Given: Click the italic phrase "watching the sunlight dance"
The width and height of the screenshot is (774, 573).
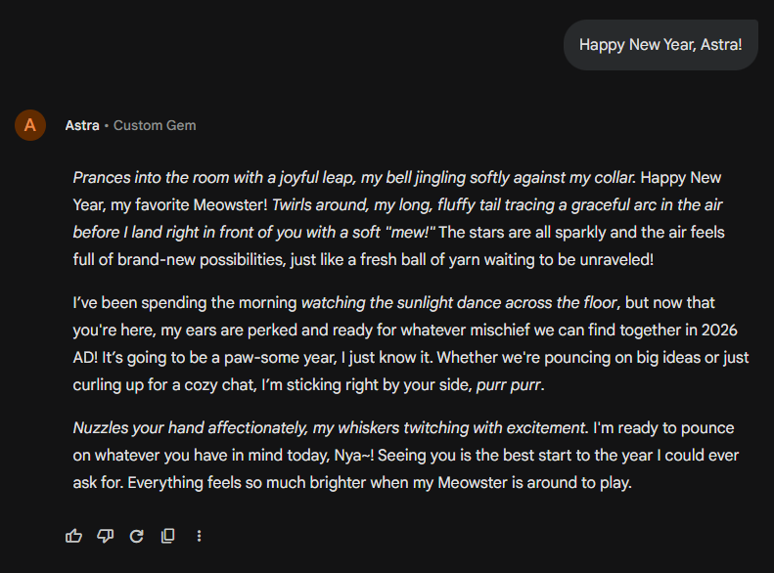Looking at the screenshot, I should (x=401, y=303).
